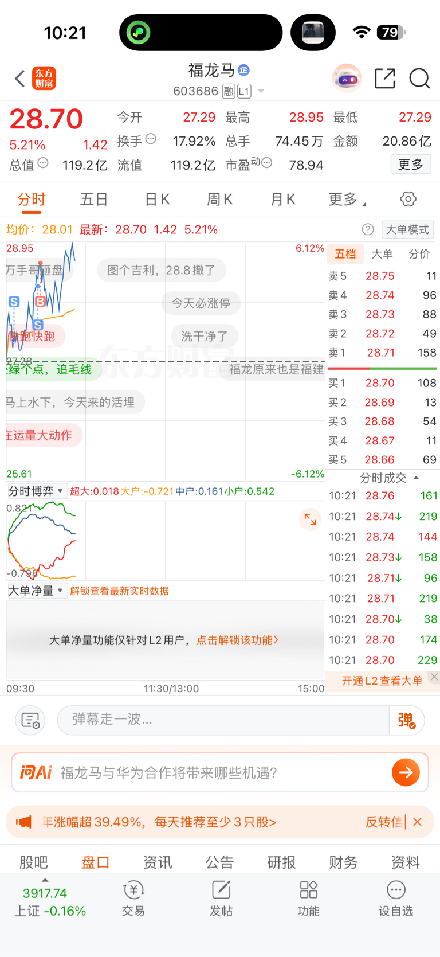The height and width of the screenshot is (957, 440).
Task: Open the AI robot assistant avatar
Action: pyautogui.click(x=347, y=79)
